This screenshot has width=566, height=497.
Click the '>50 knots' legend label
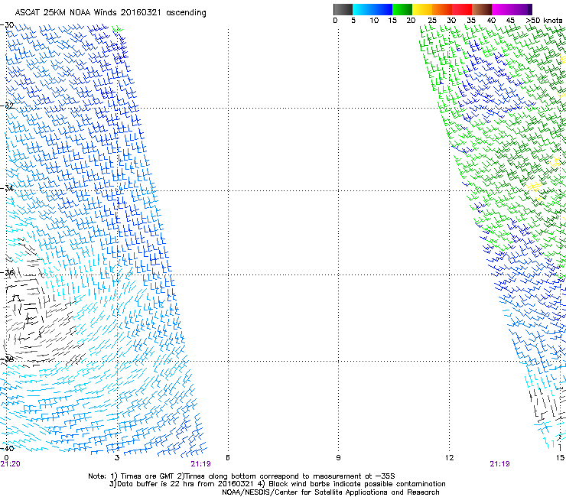[544, 21]
